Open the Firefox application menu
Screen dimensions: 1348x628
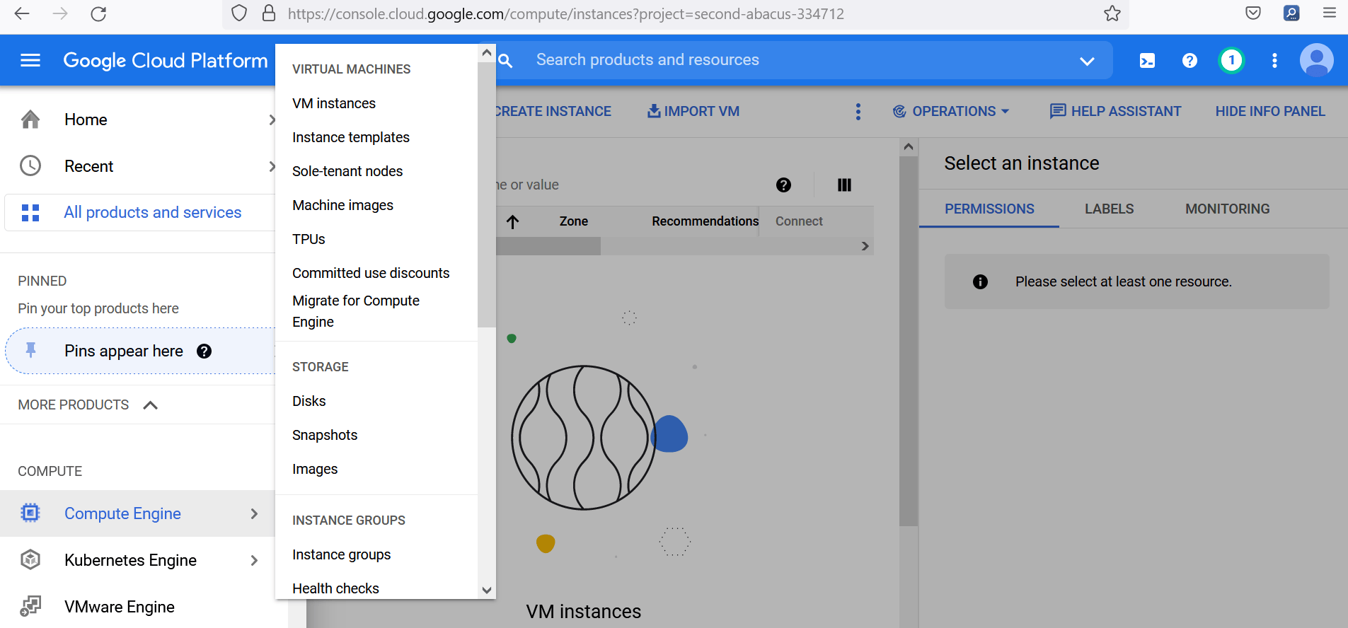pos(1330,13)
